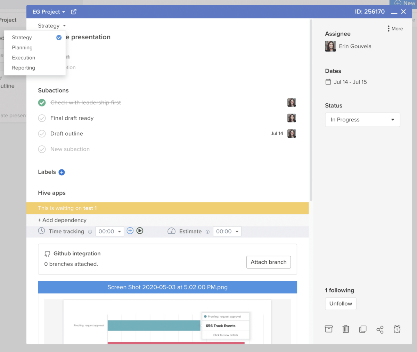Add a time tracking entry via plus icon

[130, 231]
